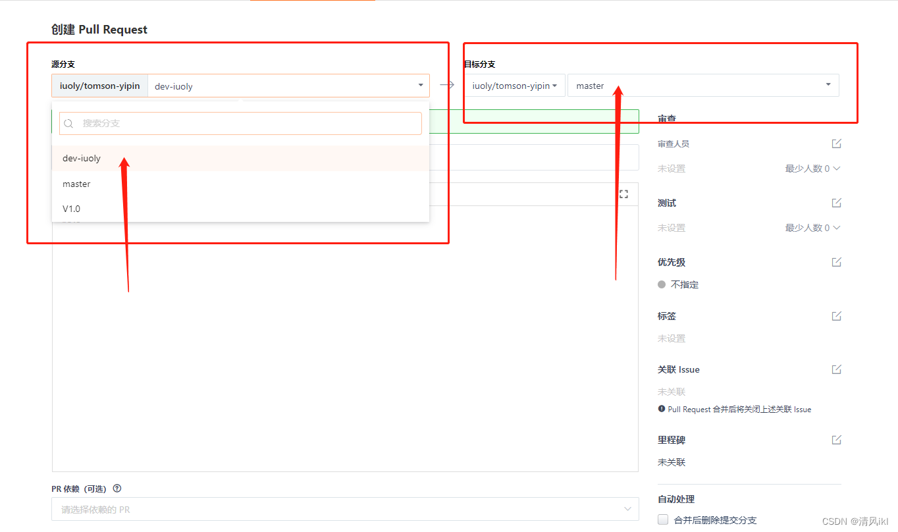Image resolution: width=898 pixels, height=532 pixels.
Task: Focus the 搜索分支 search field
Action: (240, 123)
